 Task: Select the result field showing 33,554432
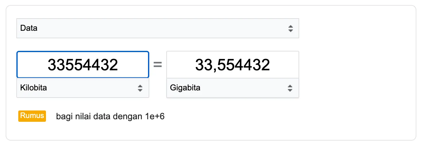coord(232,65)
